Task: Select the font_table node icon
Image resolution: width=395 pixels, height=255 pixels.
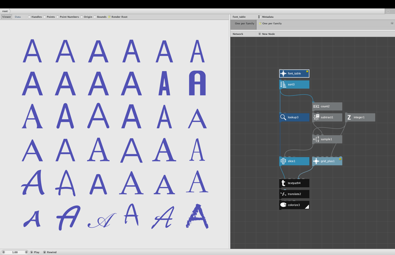Action: 283,73
